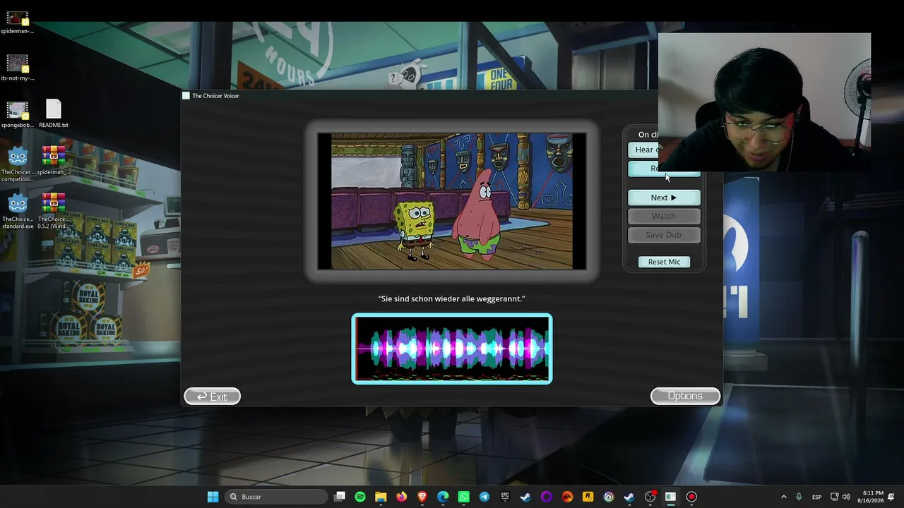Select TheChoicer compatibility Godot executable
The width and height of the screenshot is (904, 508).
pyautogui.click(x=18, y=164)
